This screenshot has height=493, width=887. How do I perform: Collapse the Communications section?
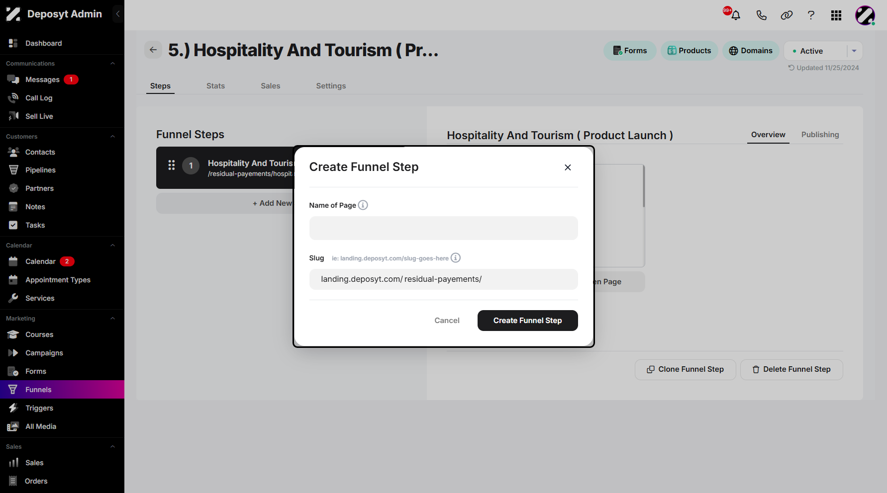click(x=113, y=64)
